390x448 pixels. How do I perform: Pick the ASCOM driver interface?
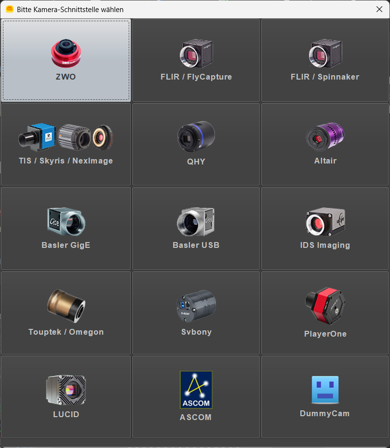click(196, 397)
